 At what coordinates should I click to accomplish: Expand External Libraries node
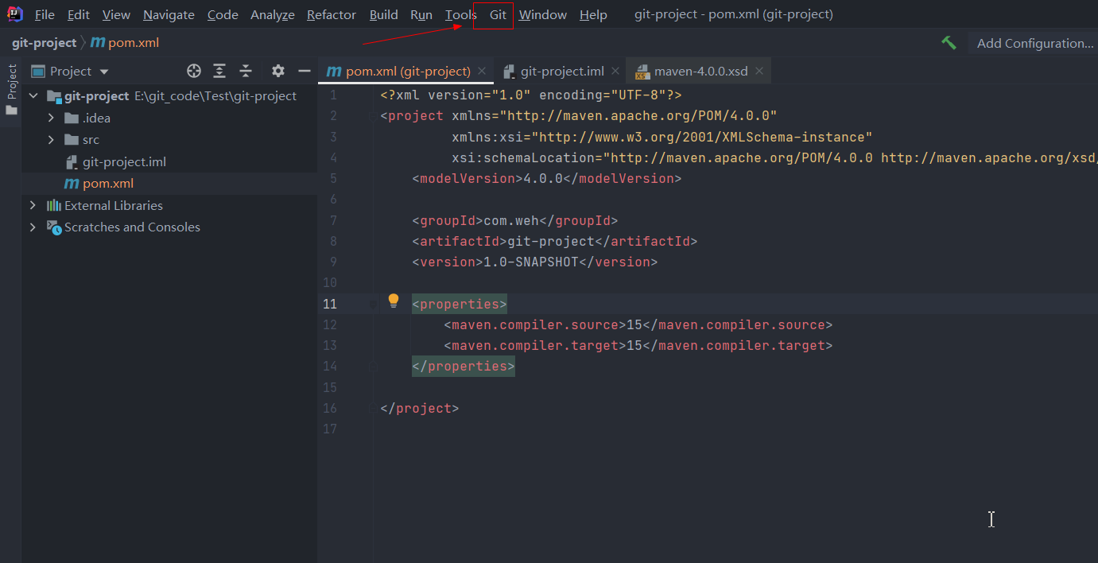(x=33, y=205)
